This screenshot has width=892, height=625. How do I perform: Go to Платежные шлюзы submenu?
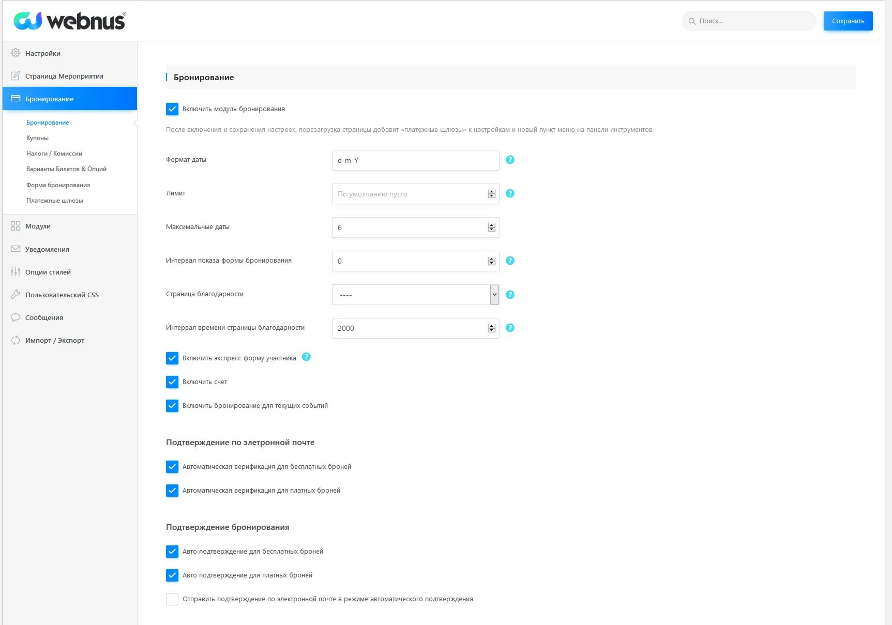tap(55, 201)
